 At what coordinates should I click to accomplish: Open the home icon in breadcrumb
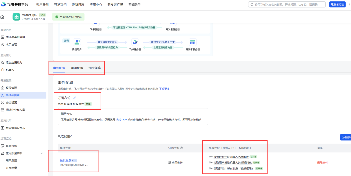pyautogui.click(x=2, y=17)
